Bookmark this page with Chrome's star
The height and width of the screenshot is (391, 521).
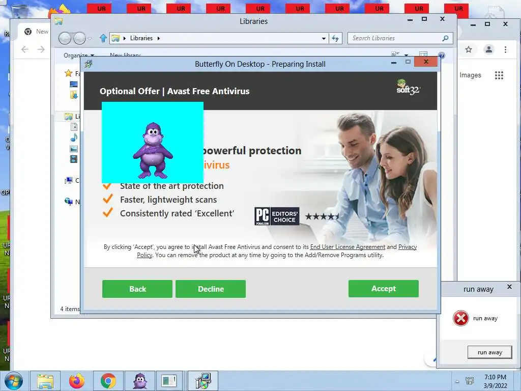click(x=469, y=49)
